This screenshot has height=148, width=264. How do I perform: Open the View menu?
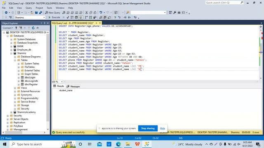coord(19,8)
